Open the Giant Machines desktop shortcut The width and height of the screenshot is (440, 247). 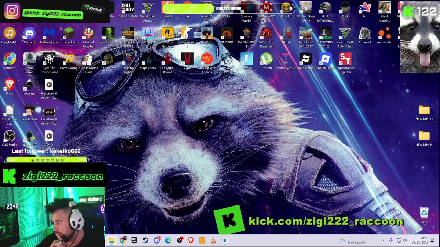point(384,12)
